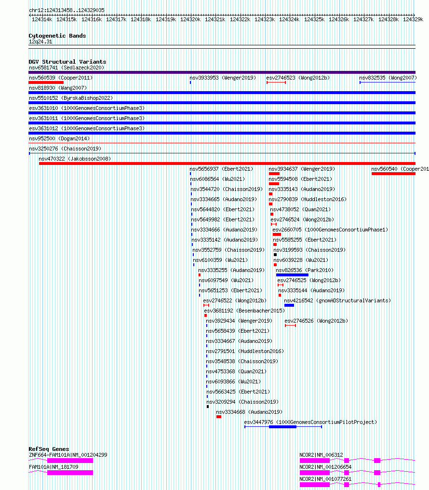Click ZNF664-FAM101A|NM_001204299 gene label
The height and width of the screenshot is (490, 429).
pos(68,455)
